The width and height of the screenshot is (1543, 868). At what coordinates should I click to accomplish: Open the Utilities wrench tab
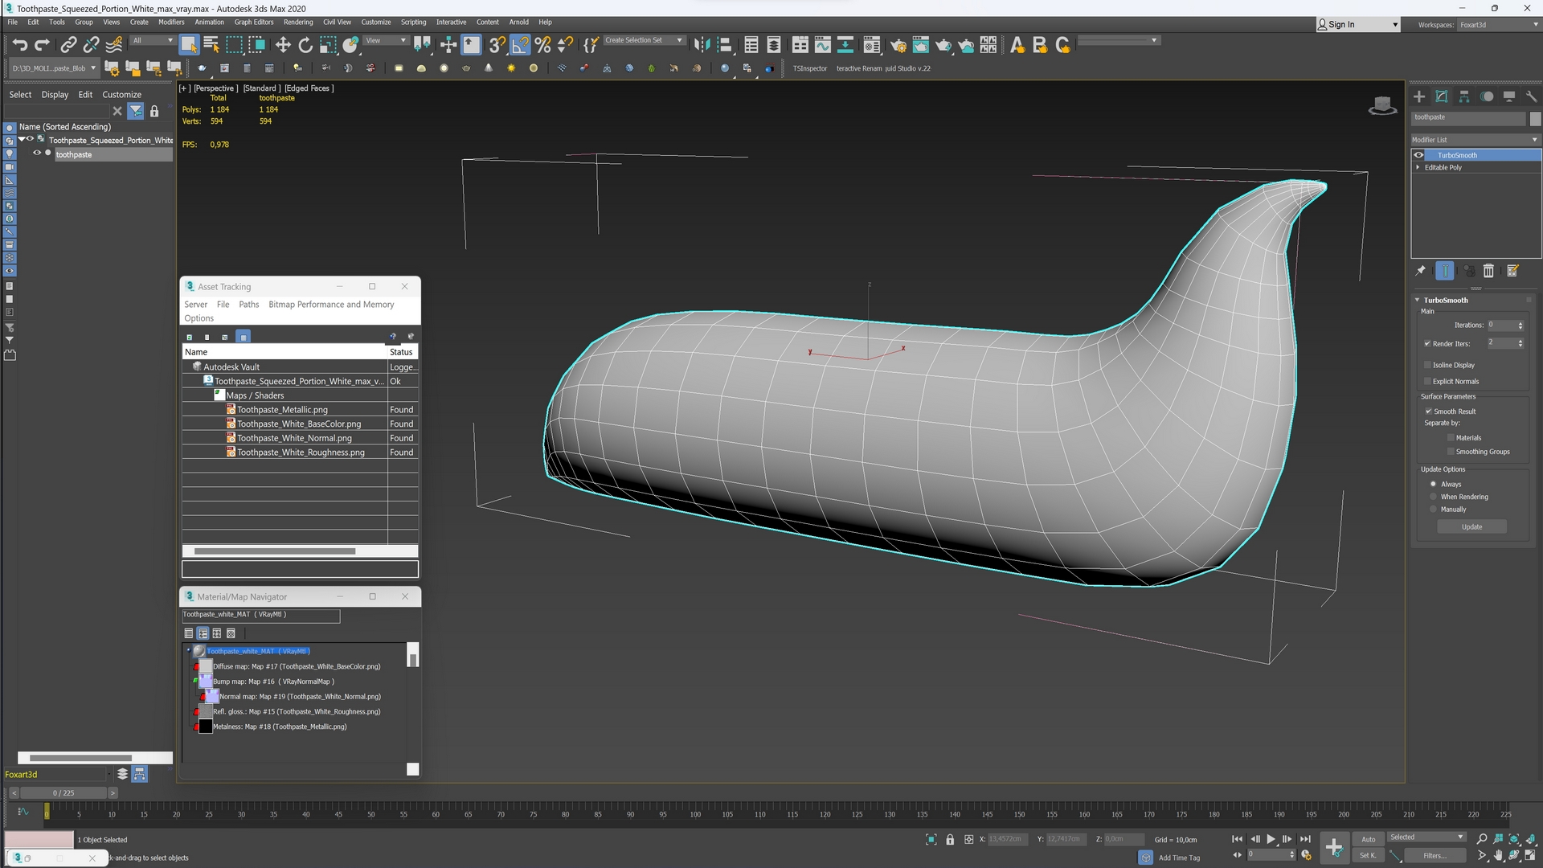(1532, 96)
